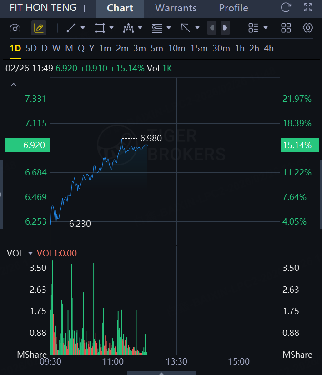
Task: Select the Y yearly timeframe
Action: coord(91,49)
